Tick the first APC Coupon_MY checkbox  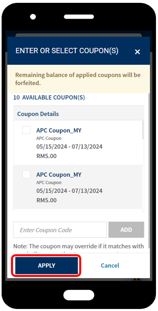(x=26, y=130)
